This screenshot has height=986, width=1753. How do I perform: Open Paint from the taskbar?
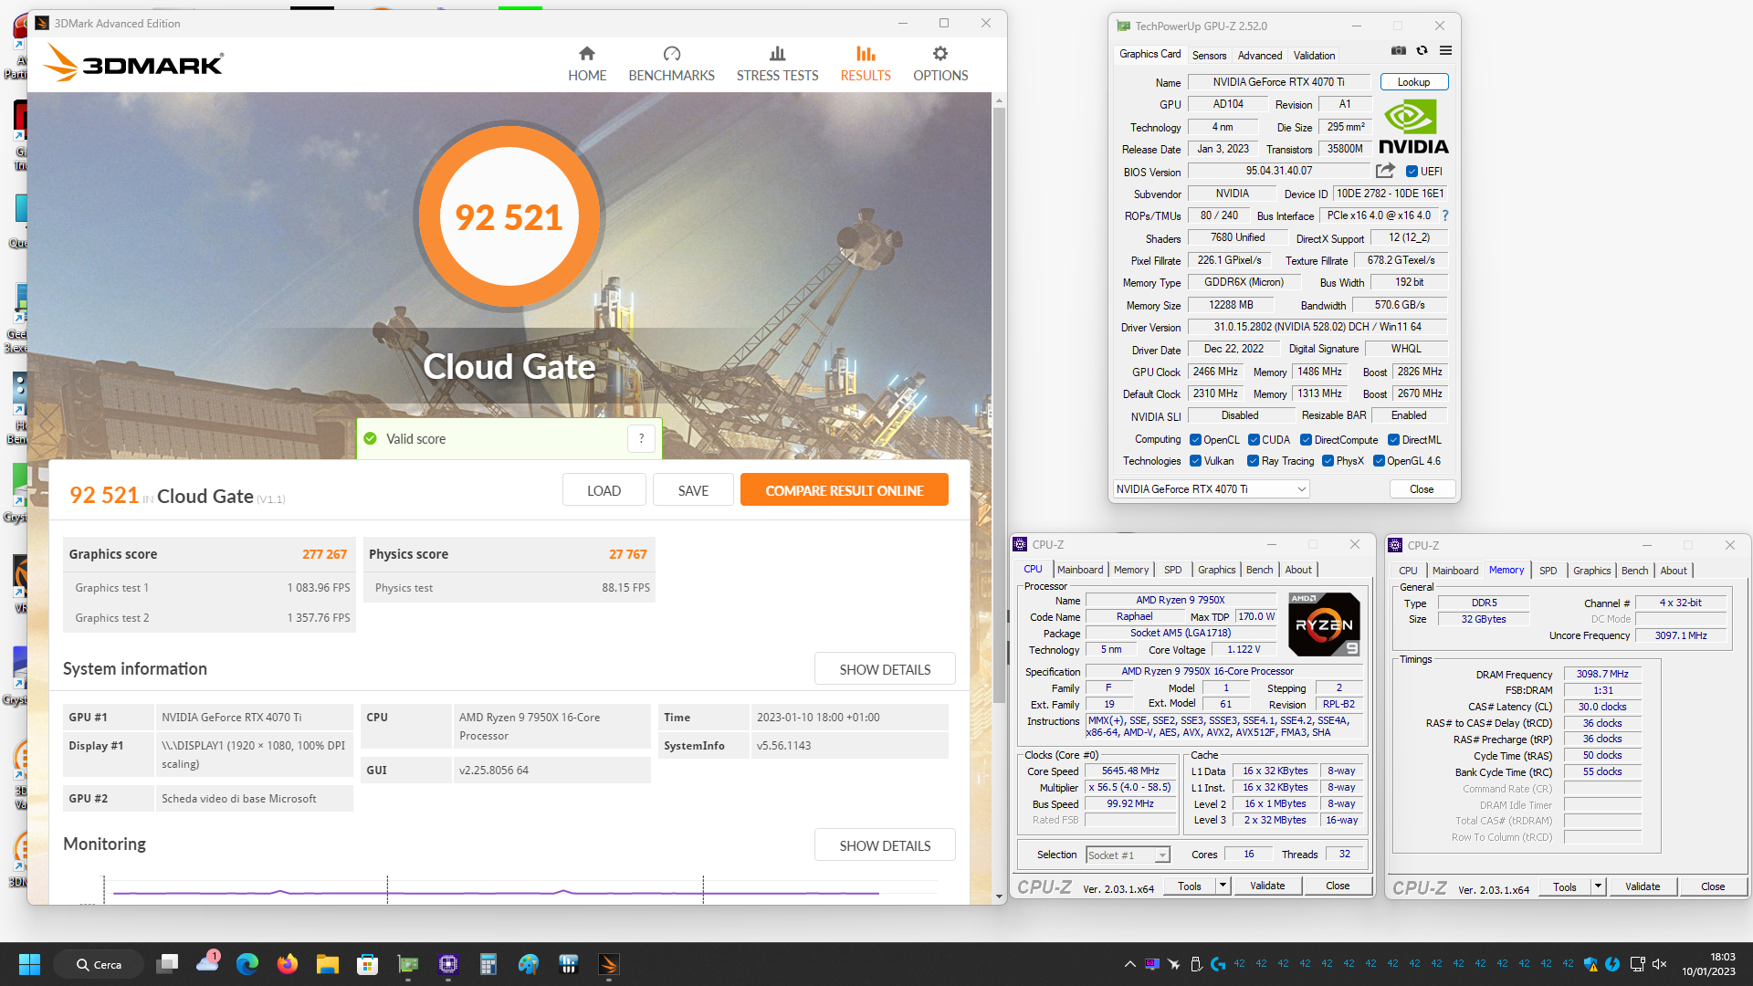pyautogui.click(x=529, y=964)
